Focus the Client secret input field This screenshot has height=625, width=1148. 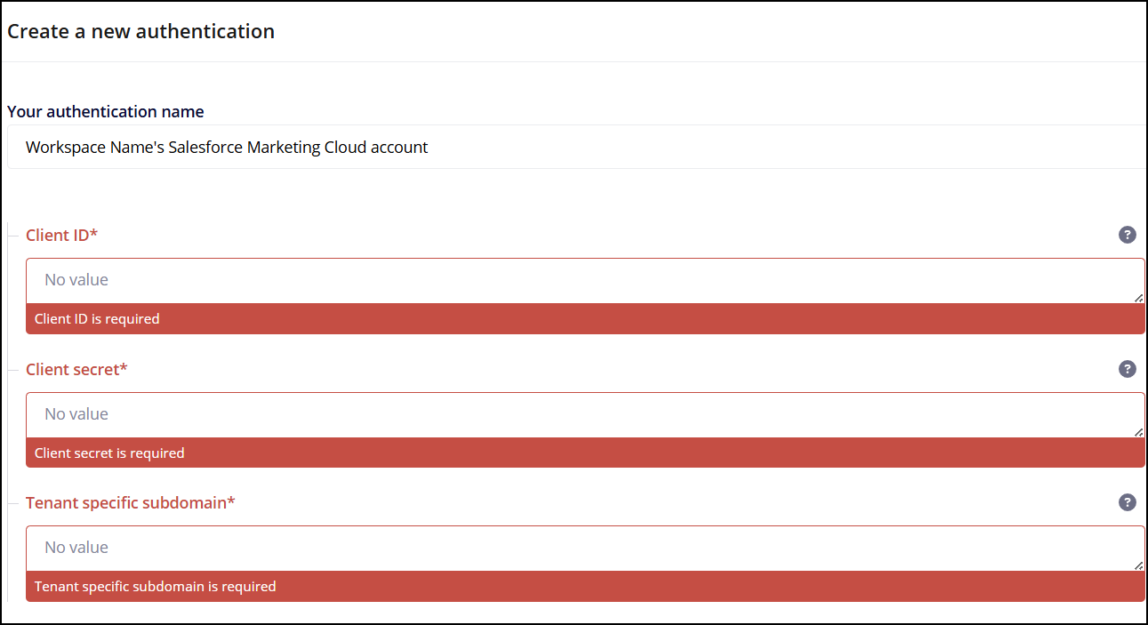click(x=585, y=415)
